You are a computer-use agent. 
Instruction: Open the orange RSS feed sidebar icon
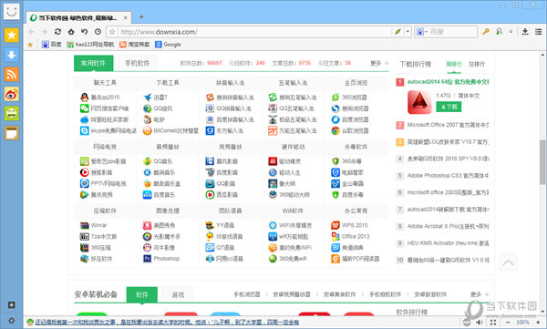(12, 75)
